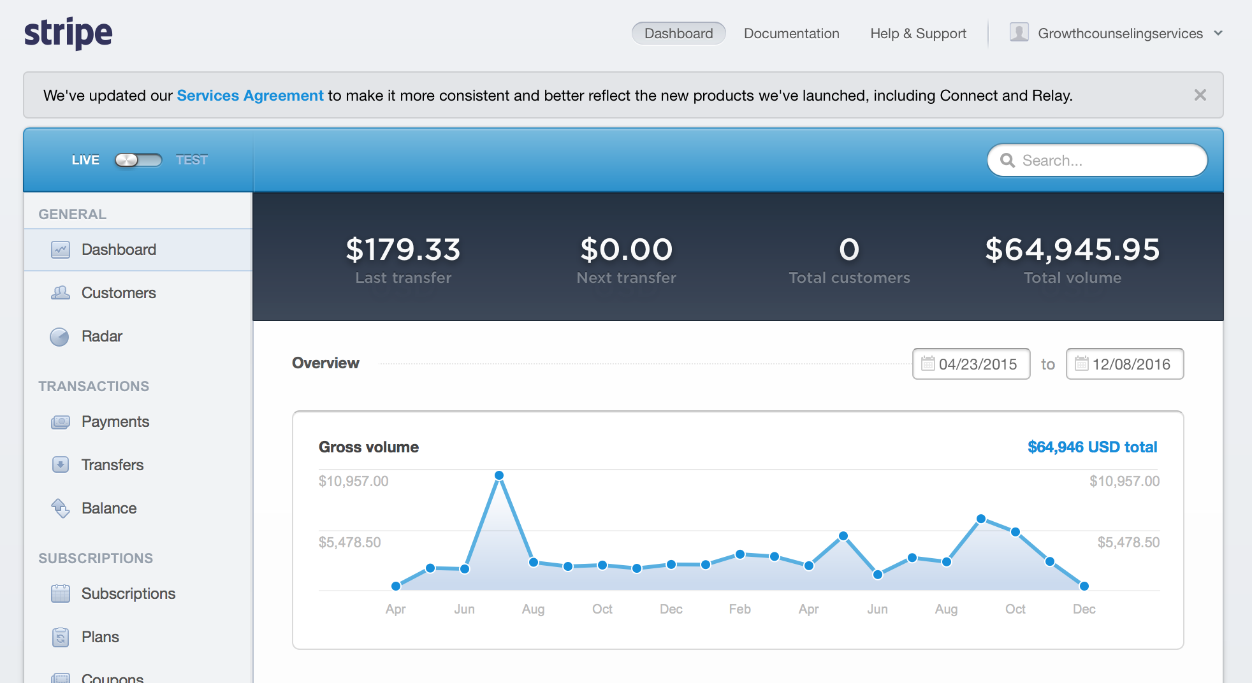Click the end date calendar icon

(1082, 363)
